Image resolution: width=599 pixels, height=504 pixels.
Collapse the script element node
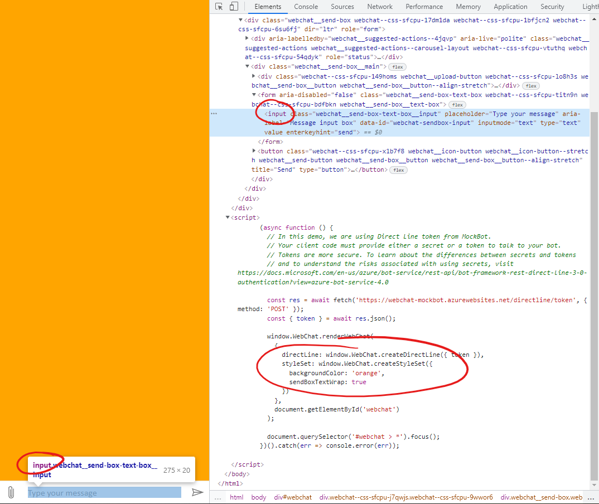coord(228,217)
